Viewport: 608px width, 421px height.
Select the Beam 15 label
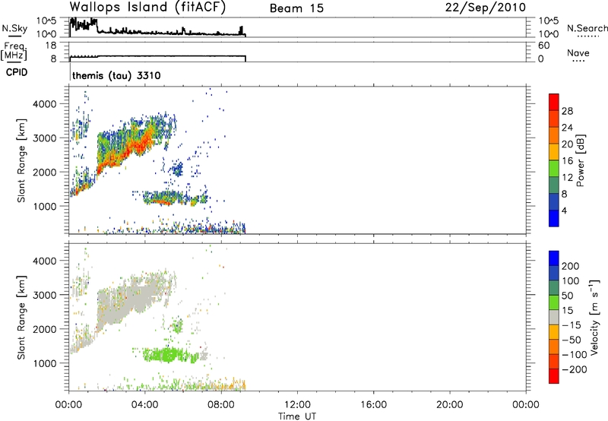click(296, 8)
